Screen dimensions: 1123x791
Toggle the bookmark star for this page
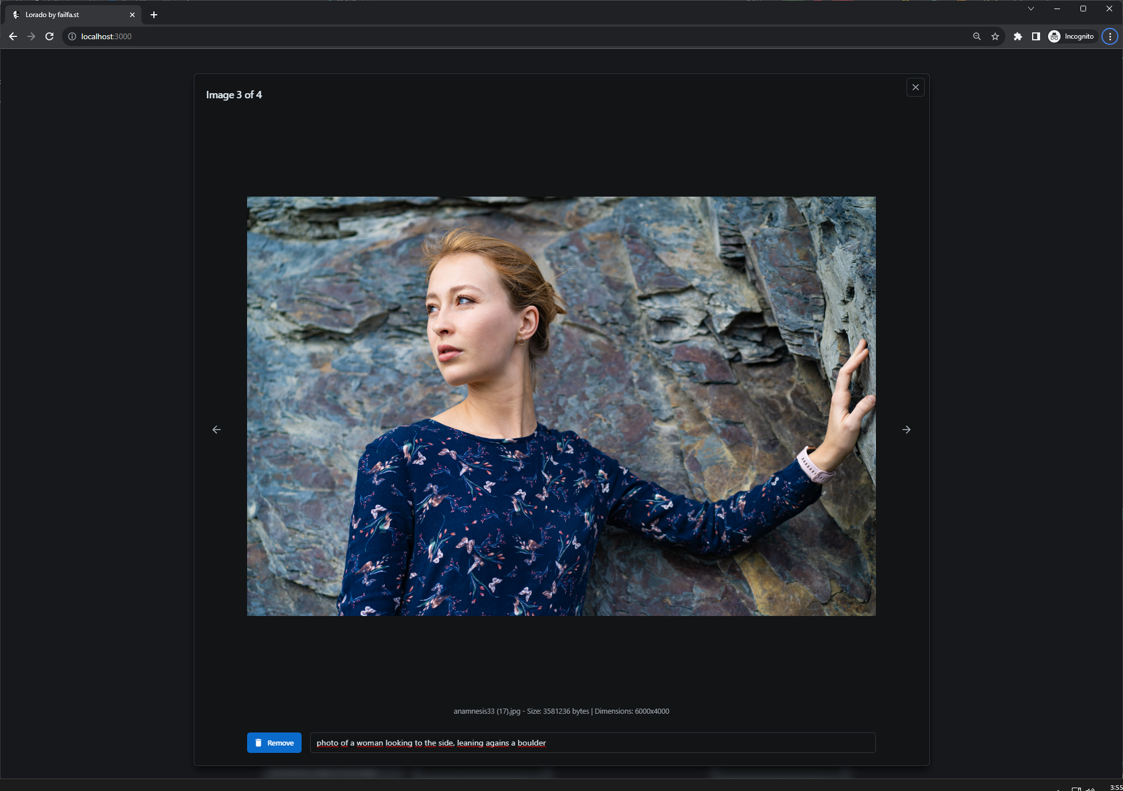click(x=995, y=36)
